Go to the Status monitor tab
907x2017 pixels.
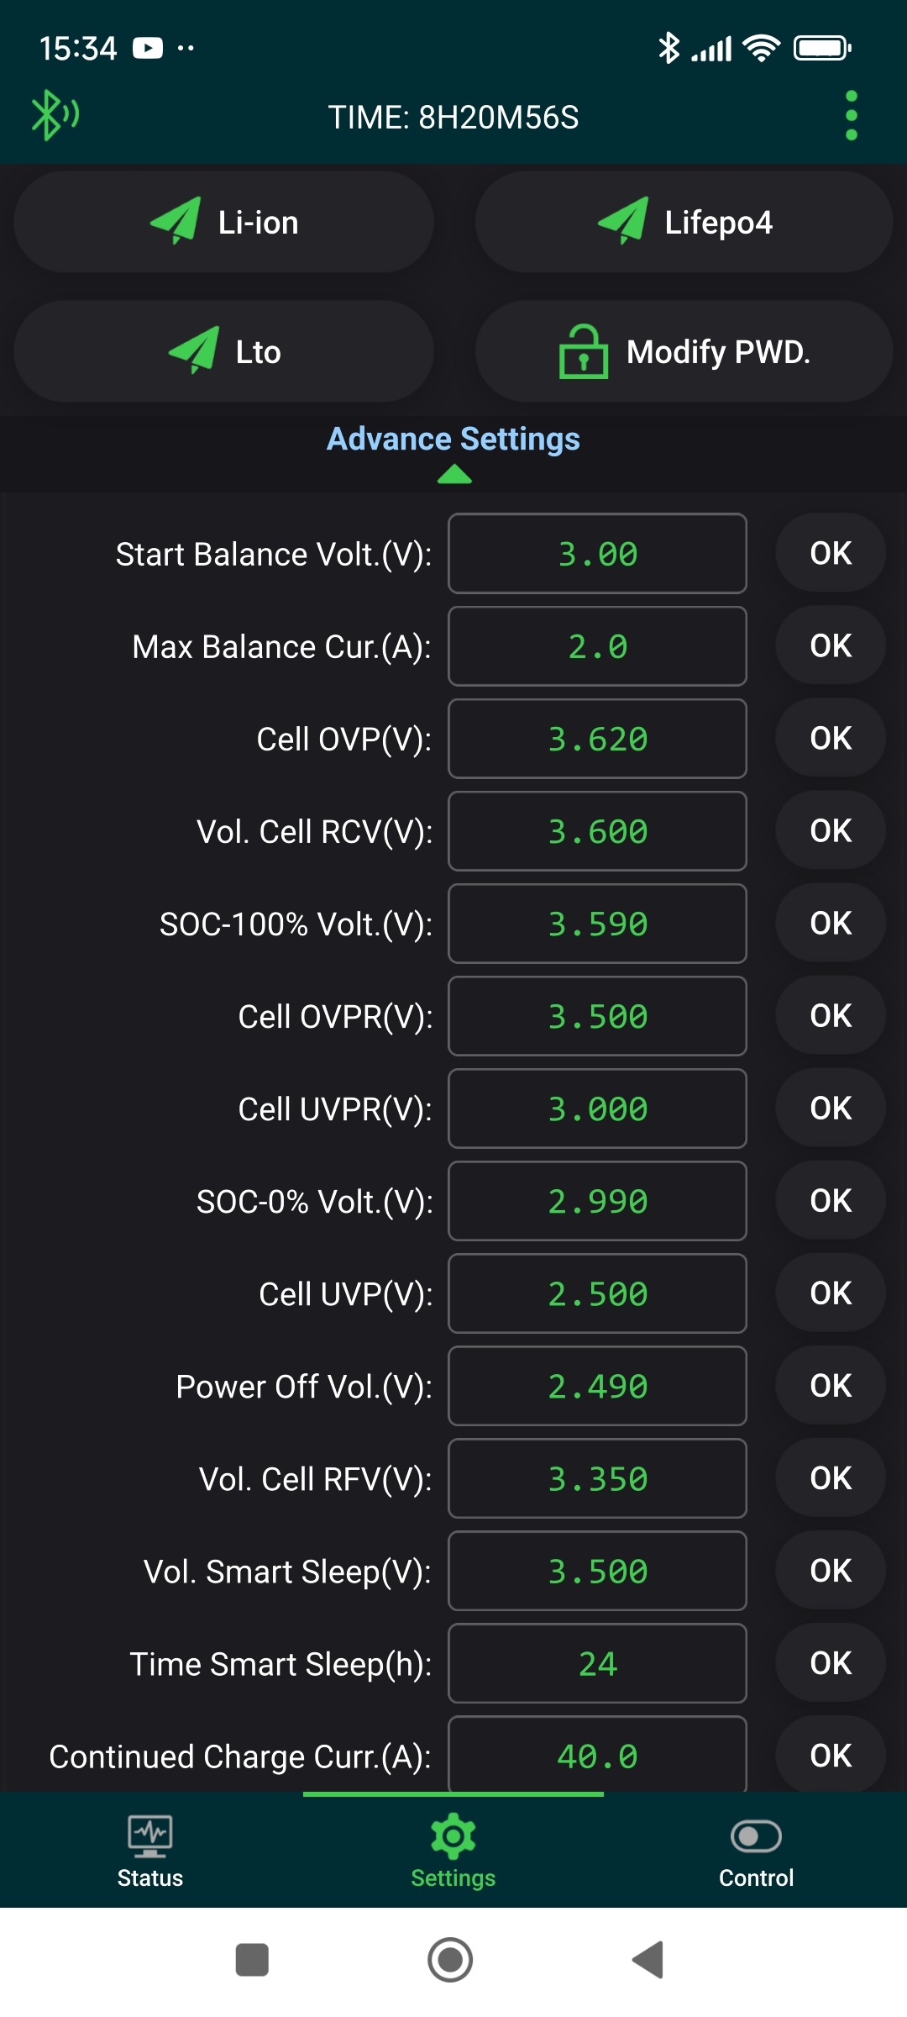(x=150, y=1851)
